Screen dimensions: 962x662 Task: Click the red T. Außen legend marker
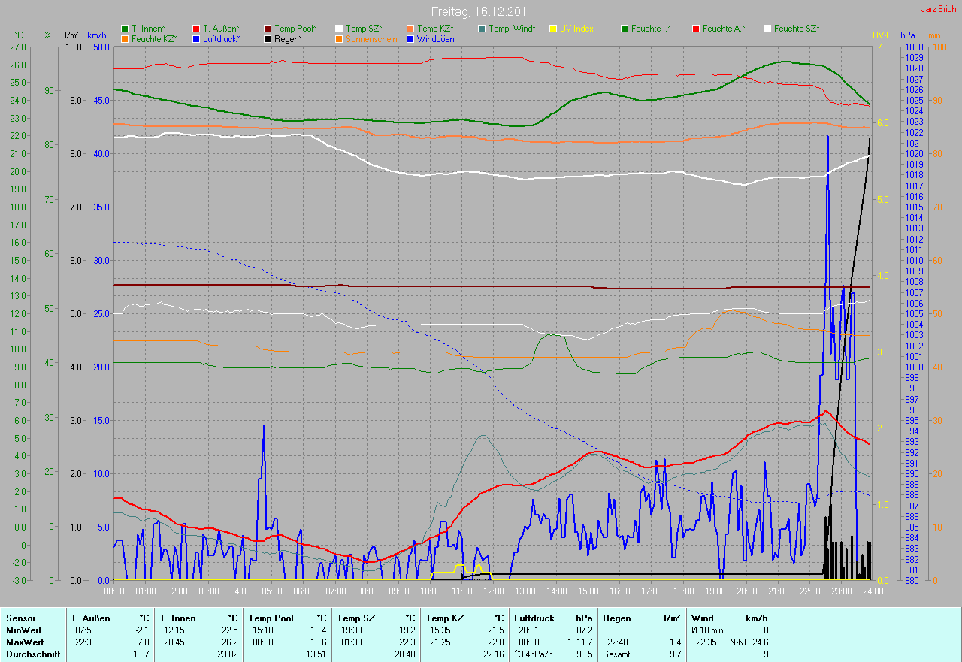click(x=196, y=29)
